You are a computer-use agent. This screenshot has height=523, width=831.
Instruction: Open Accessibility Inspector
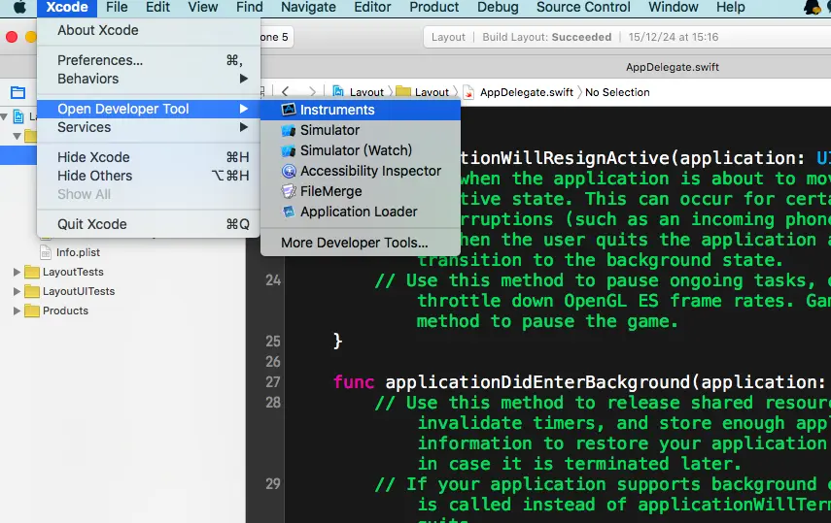361,171
